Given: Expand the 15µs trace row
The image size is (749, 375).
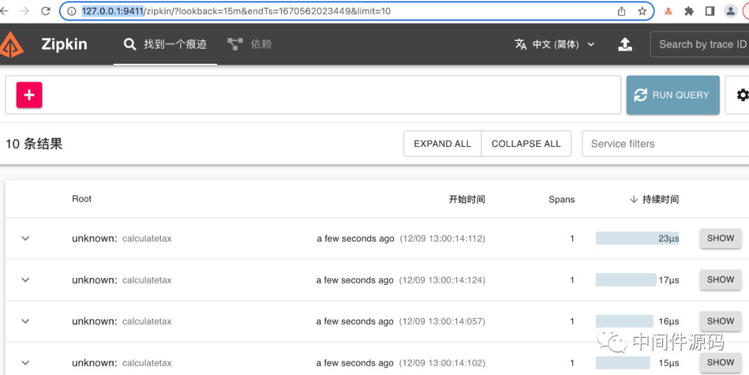Looking at the screenshot, I should click(x=26, y=363).
